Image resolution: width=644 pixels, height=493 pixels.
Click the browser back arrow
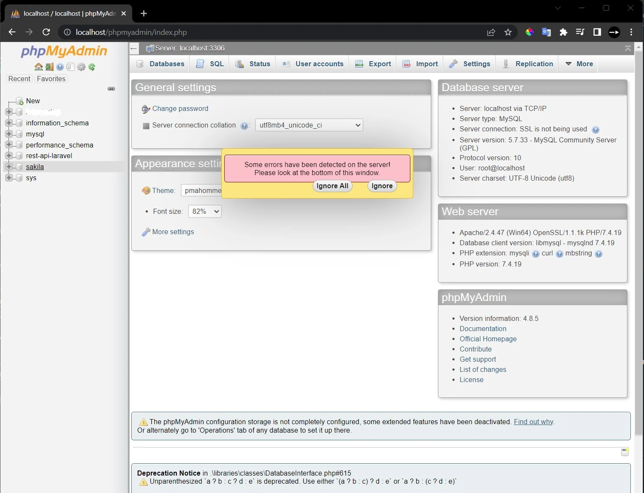tap(12, 32)
